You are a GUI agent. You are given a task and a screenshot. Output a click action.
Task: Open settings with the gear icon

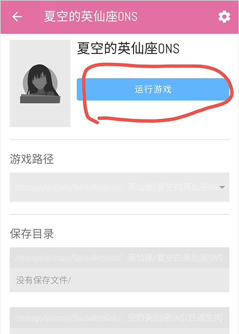(x=225, y=17)
